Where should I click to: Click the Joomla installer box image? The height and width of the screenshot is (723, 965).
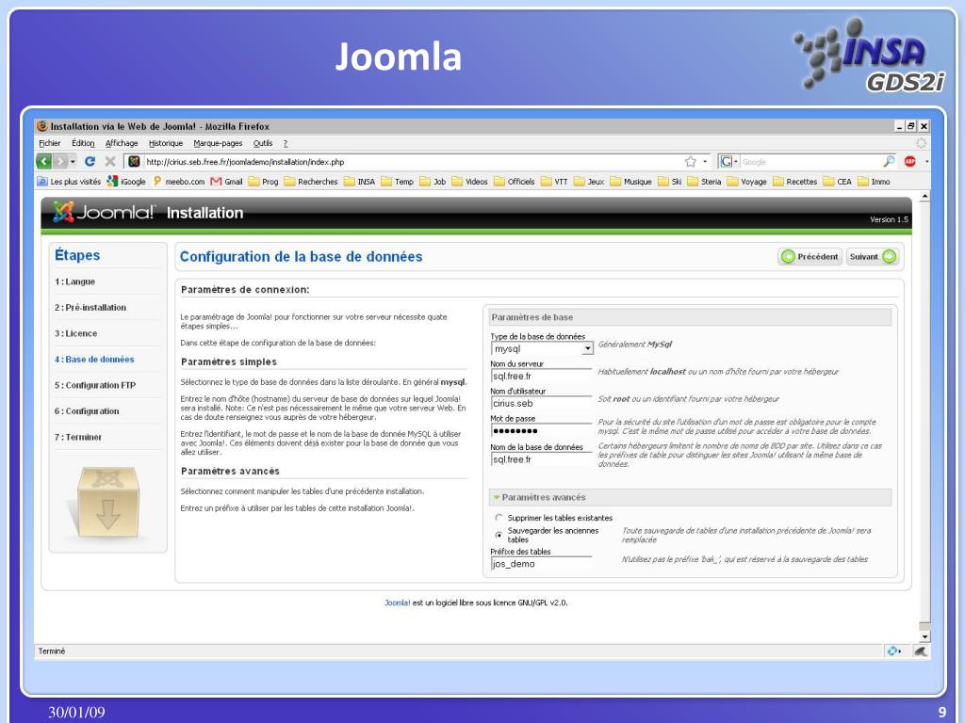(108, 503)
